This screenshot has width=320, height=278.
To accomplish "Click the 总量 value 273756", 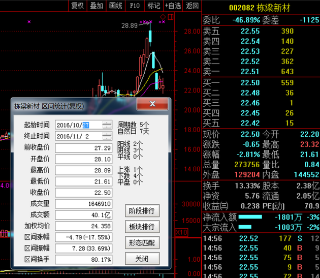I will [247, 165].
